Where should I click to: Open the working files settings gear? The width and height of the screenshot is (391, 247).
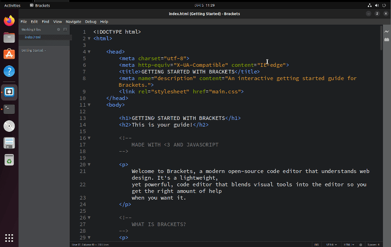(58, 29)
